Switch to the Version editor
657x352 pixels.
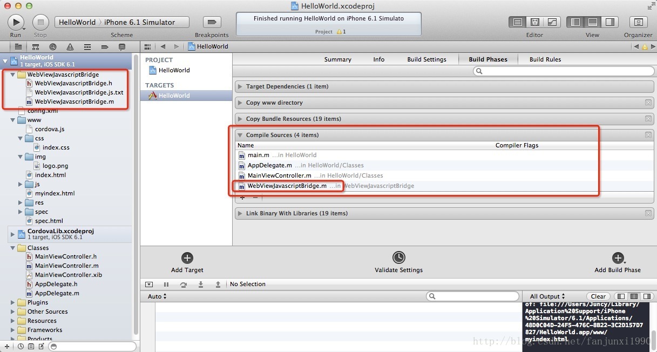pos(552,22)
